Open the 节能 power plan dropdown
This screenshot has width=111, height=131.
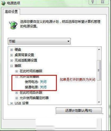point(39,41)
